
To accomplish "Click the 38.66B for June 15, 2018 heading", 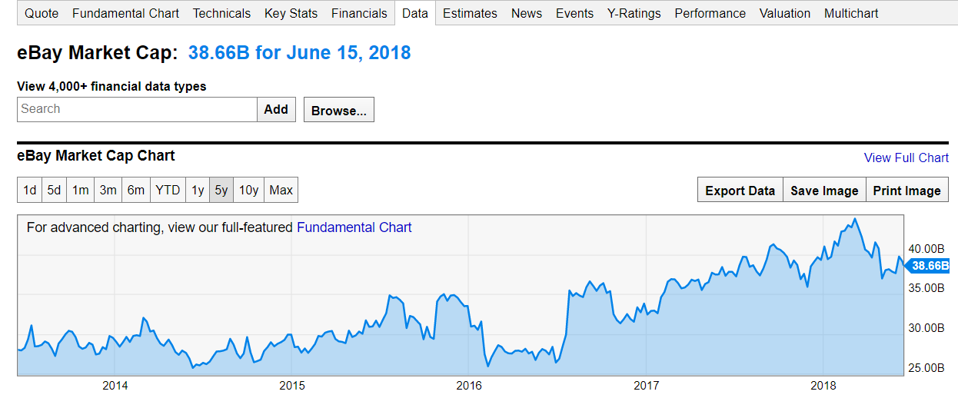I will coord(299,53).
